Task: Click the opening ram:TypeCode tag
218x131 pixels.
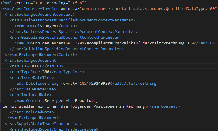Action: [26, 72]
